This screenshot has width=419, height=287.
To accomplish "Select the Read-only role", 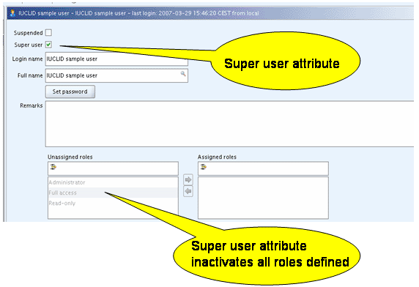I will pyautogui.click(x=113, y=203).
